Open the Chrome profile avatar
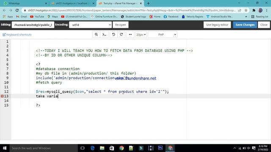Image resolution: width=271 pixels, height=152 pixels. point(260,10)
